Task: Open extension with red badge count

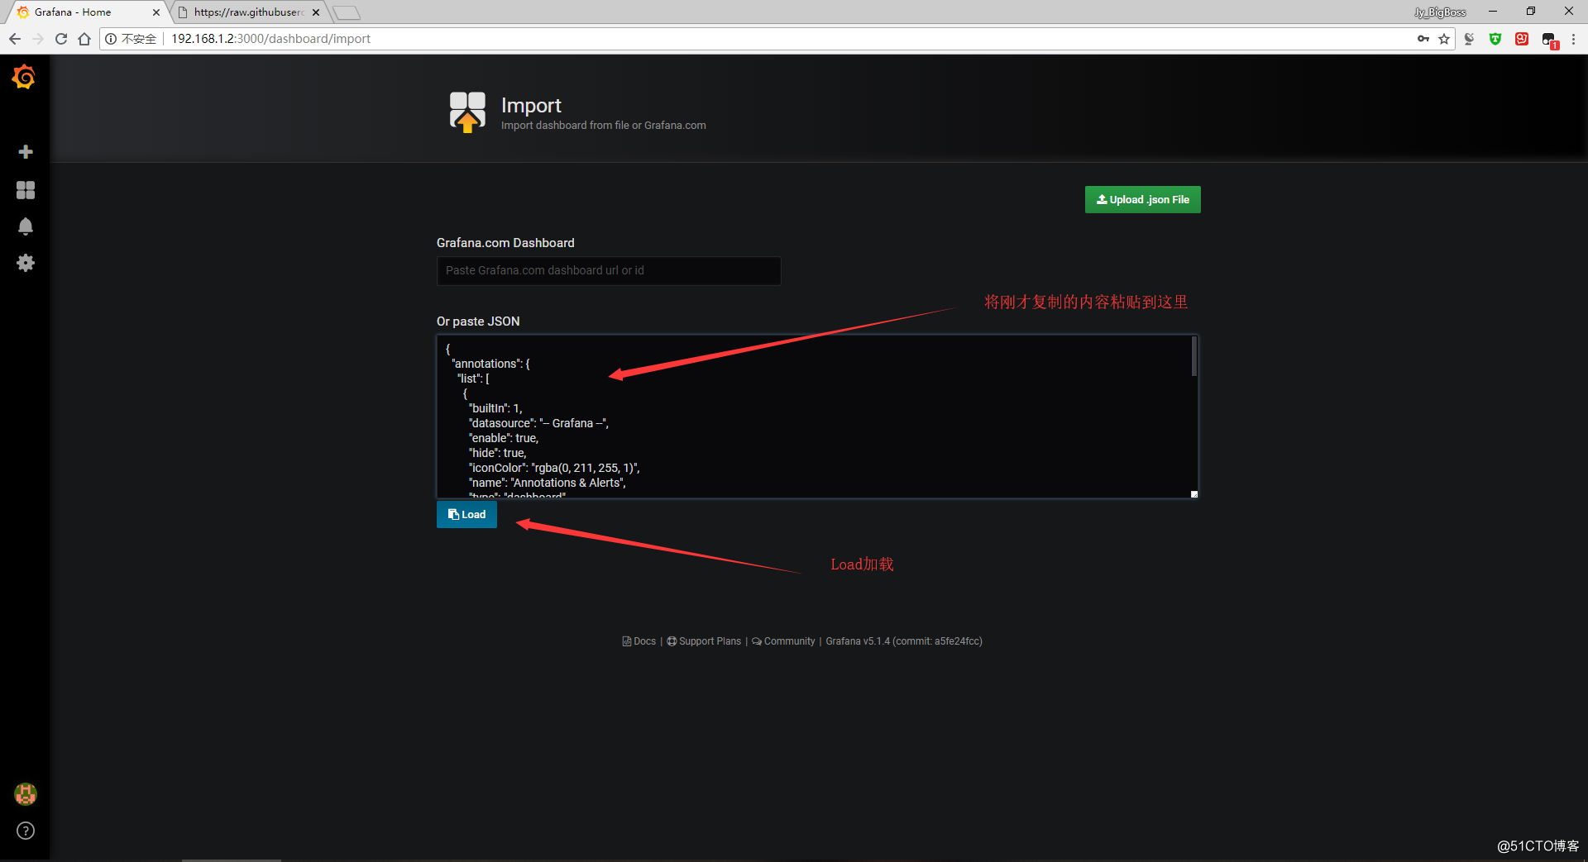Action: 1550,40
